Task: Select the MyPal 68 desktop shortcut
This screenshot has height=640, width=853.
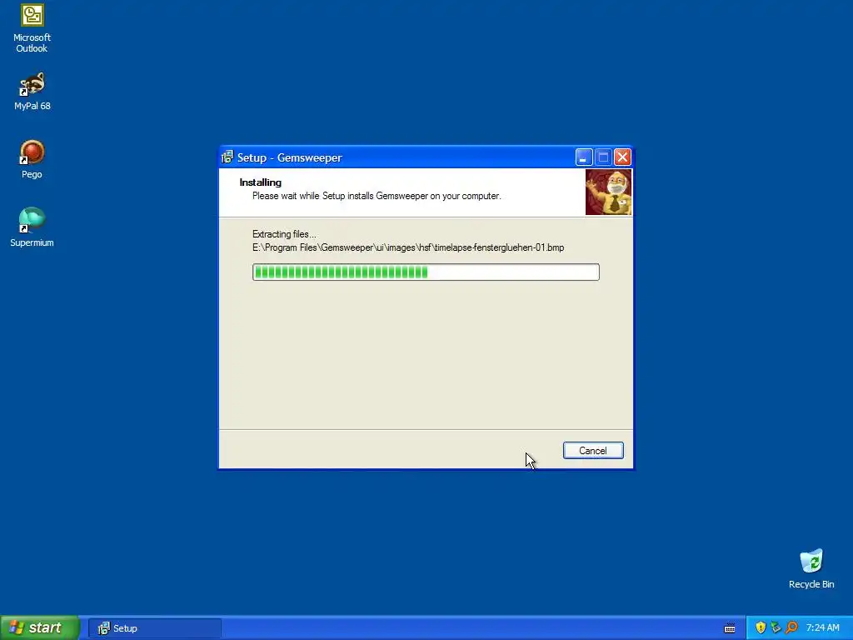Action: pos(32,92)
